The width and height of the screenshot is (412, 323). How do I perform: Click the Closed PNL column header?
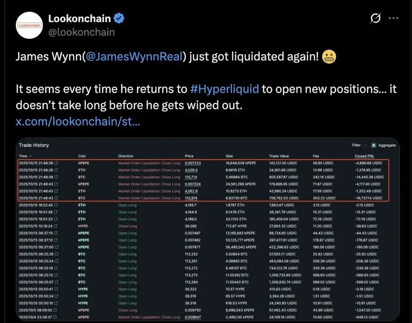(364, 156)
